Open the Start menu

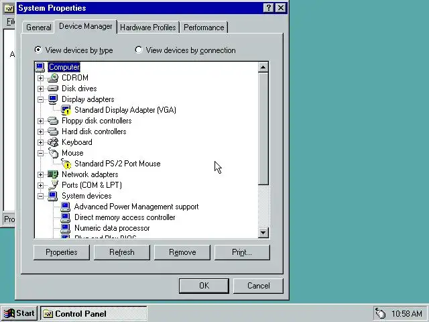pyautogui.click(x=19, y=313)
